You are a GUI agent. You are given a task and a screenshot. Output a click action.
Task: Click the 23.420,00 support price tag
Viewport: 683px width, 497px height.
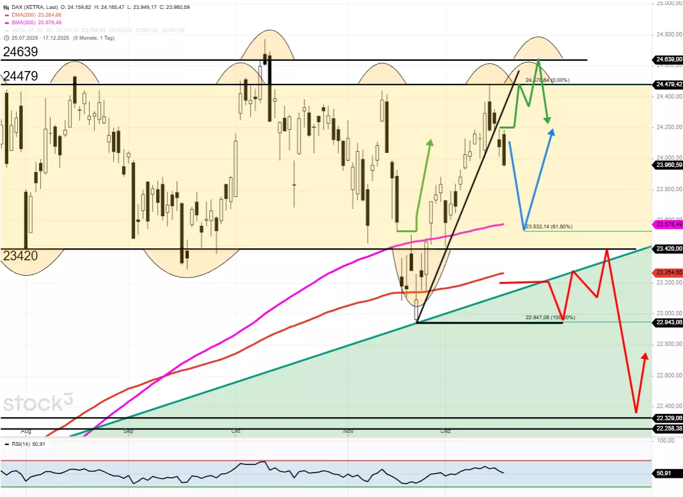[x=669, y=248]
